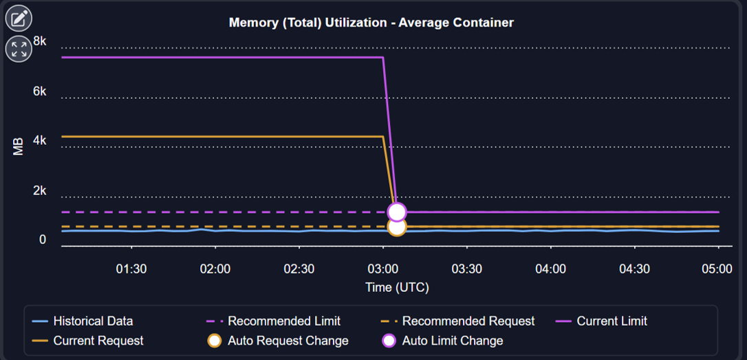Click the dashed orange Recommended Request swatch

(x=389, y=322)
